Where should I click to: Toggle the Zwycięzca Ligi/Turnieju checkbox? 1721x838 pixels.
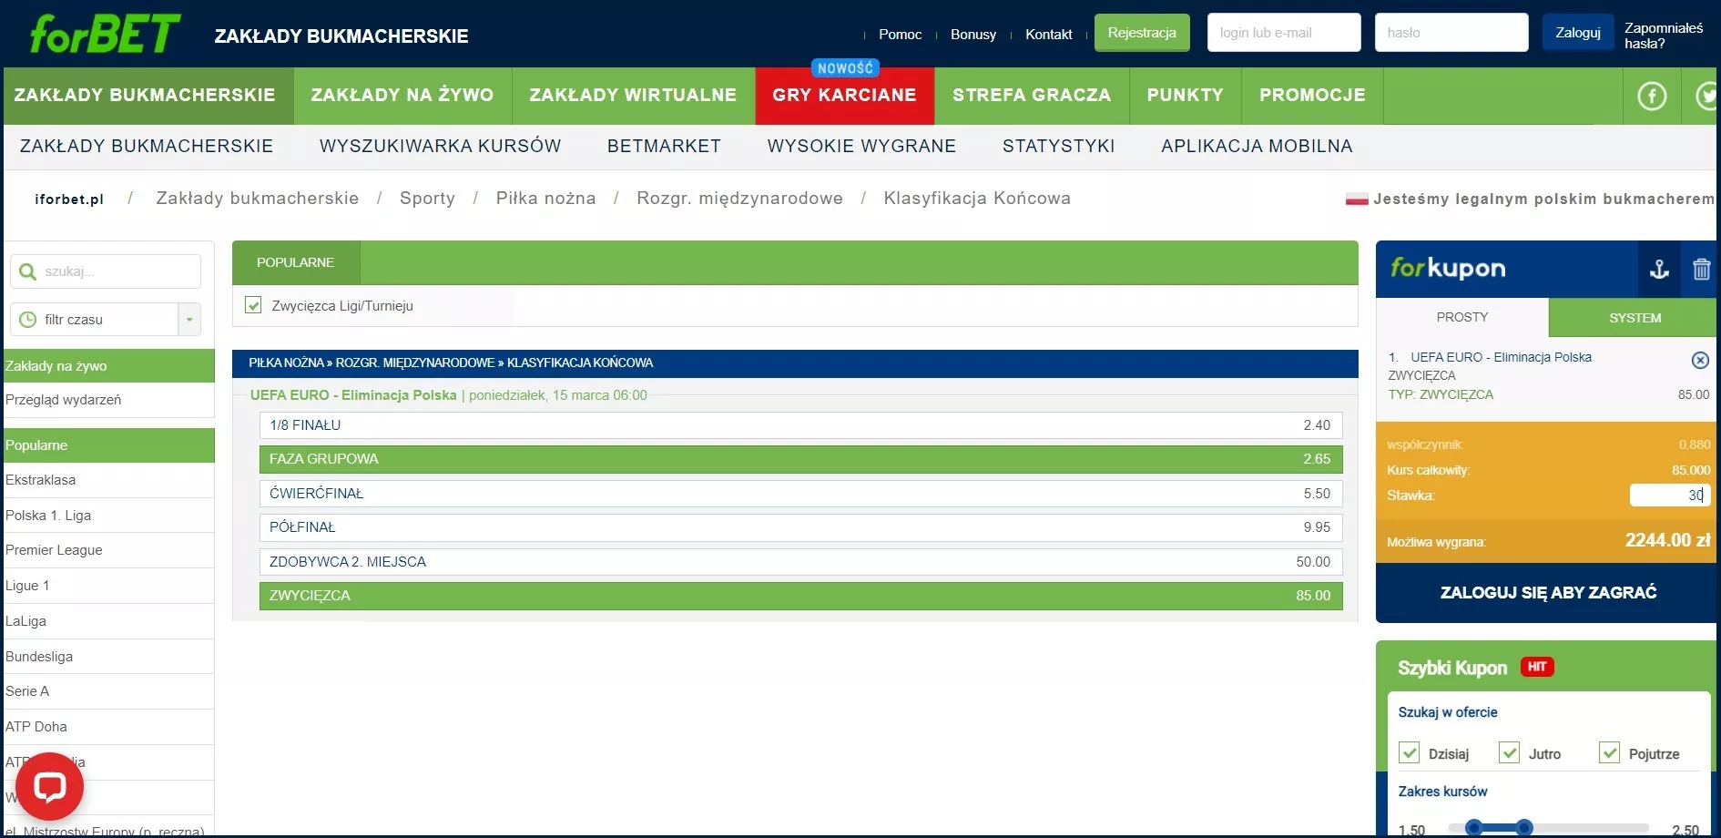click(x=253, y=305)
